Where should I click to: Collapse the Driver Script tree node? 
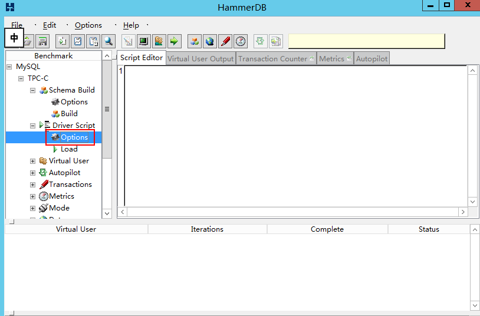click(x=33, y=126)
